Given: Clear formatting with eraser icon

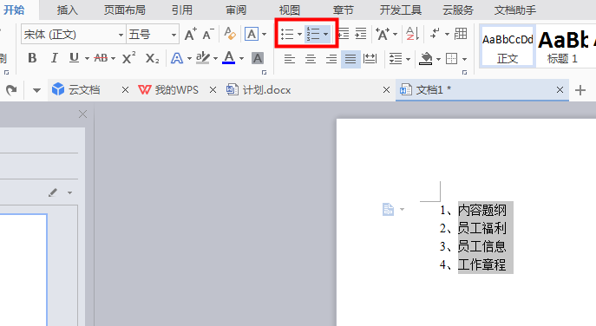Looking at the screenshot, I should (x=230, y=34).
